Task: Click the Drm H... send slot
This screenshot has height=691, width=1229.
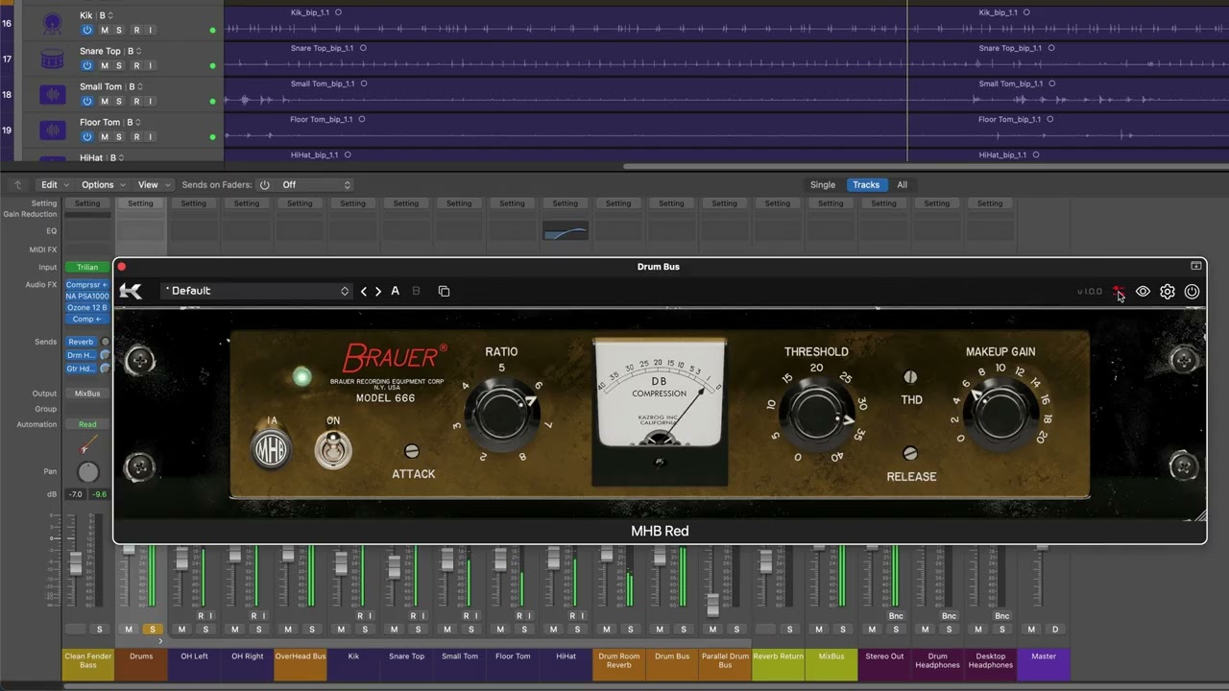Action: pyautogui.click(x=82, y=355)
